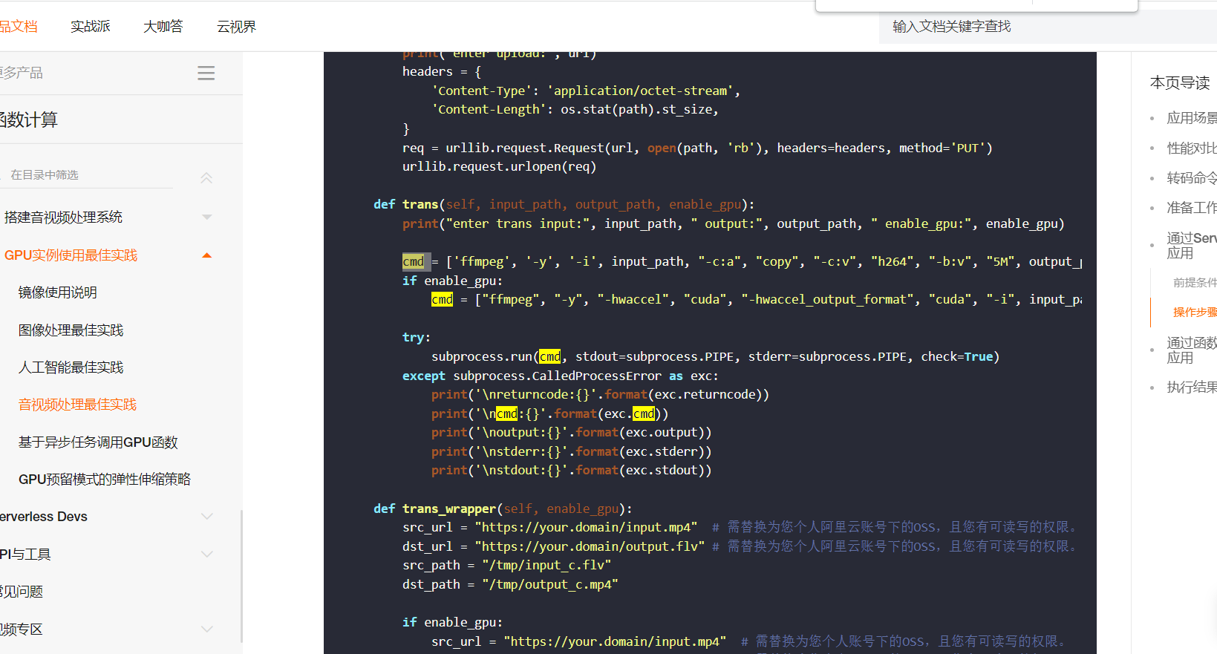
Task: Click the urllib.request.urlopen(req) code line
Action: click(x=499, y=166)
